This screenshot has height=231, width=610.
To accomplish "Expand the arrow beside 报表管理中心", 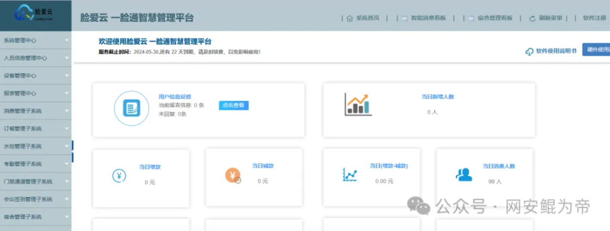I will tap(67, 93).
